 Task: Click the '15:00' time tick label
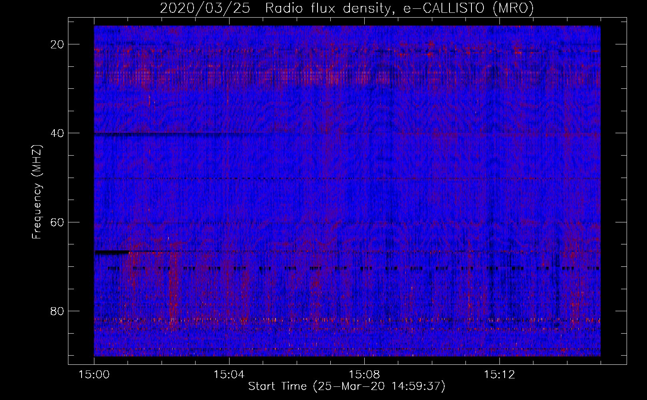[x=94, y=375]
